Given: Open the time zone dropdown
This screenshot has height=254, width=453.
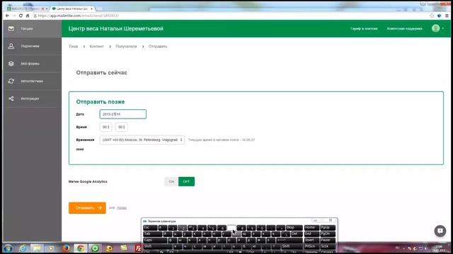Looking at the screenshot, I should coord(142,140).
